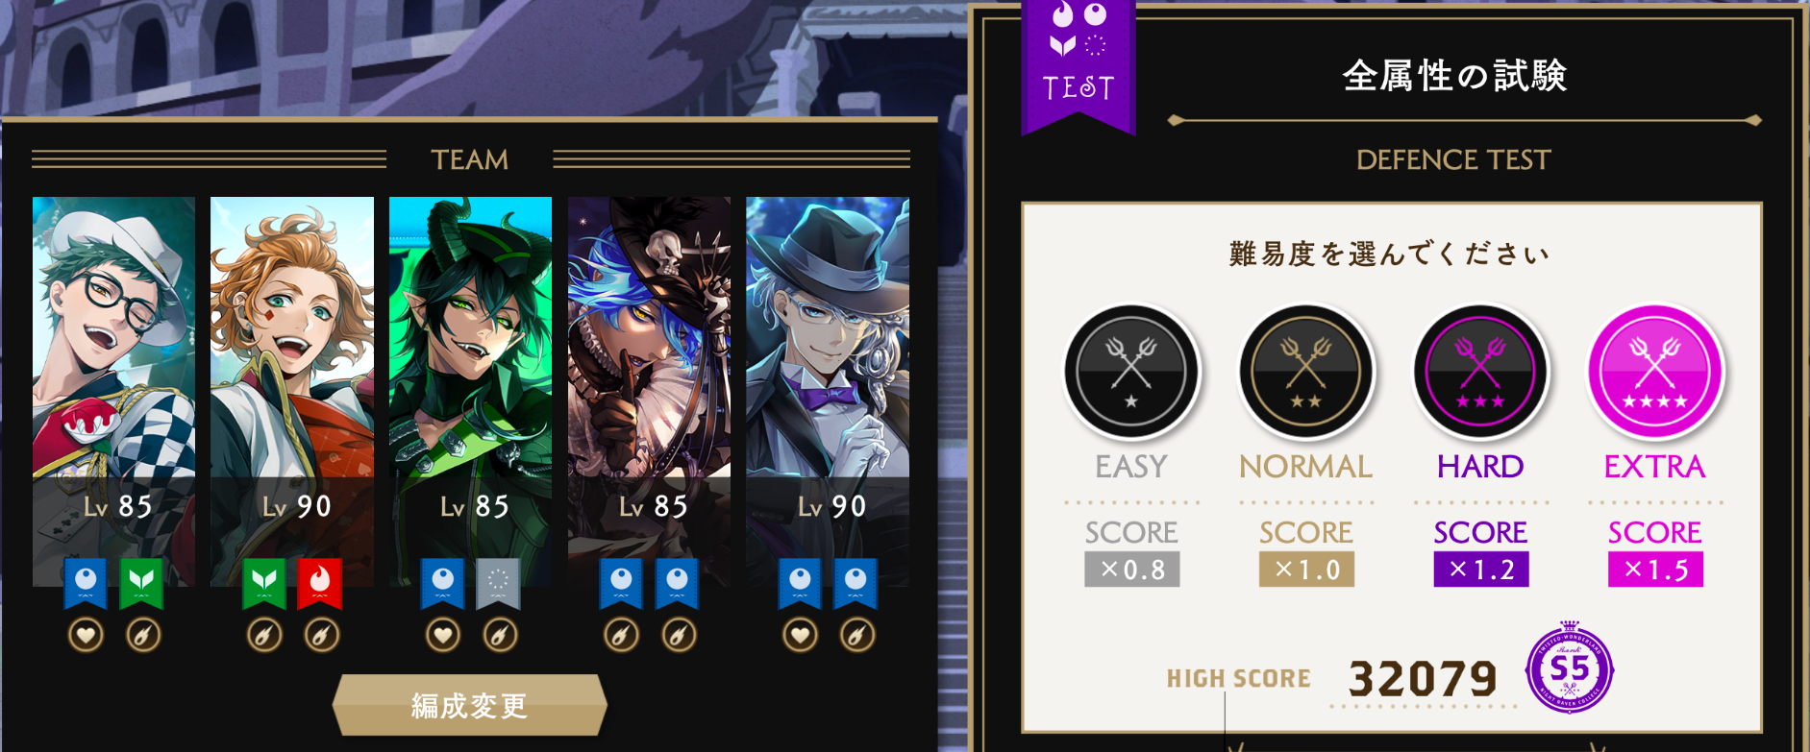Click the 編成変更 team change button
1810x752 pixels.
pyautogui.click(x=470, y=705)
